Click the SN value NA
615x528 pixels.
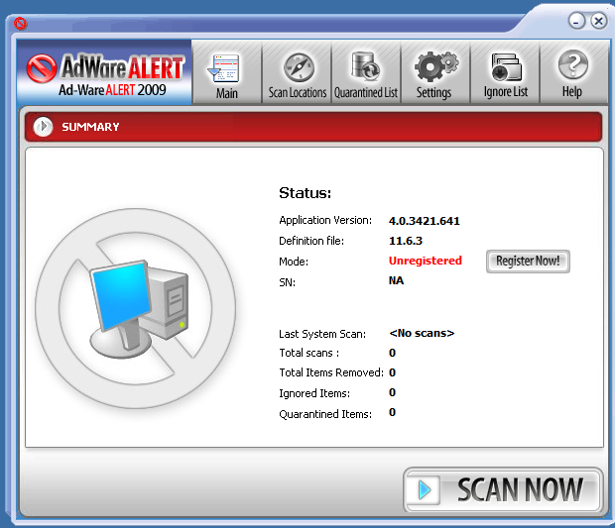click(x=396, y=280)
